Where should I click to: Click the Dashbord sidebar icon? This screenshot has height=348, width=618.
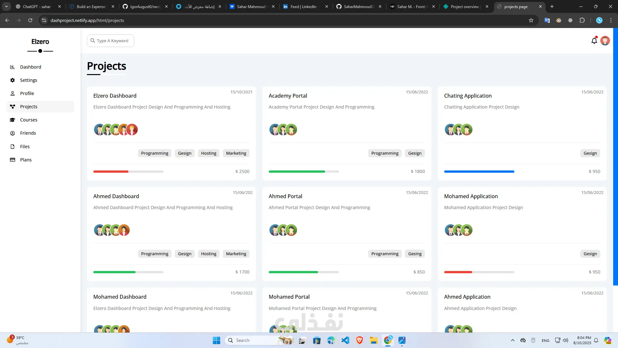click(x=13, y=67)
